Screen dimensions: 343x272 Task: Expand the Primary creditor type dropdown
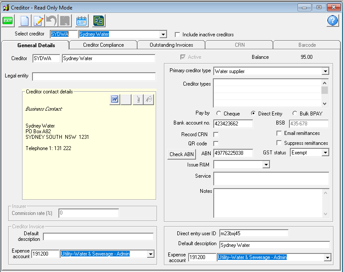[x=325, y=71]
